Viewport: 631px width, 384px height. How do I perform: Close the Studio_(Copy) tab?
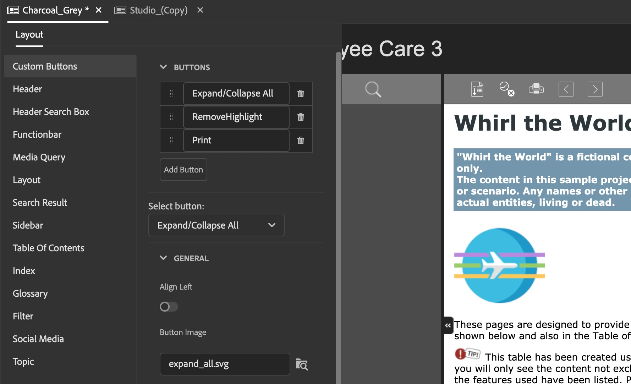click(200, 10)
